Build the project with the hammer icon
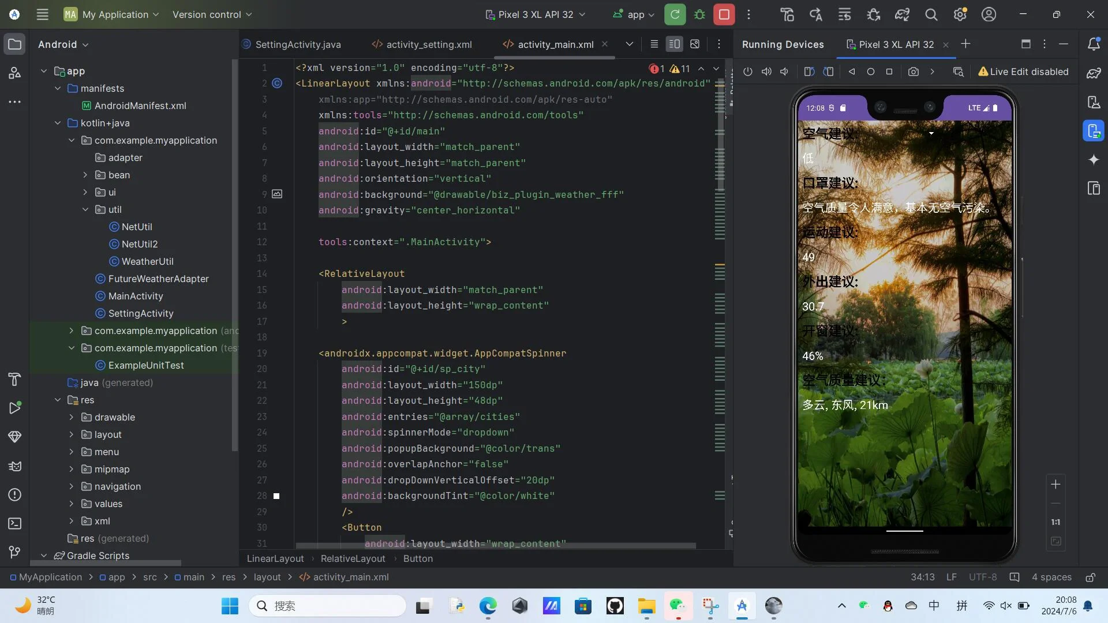Image resolution: width=1108 pixels, height=623 pixels. click(x=787, y=14)
